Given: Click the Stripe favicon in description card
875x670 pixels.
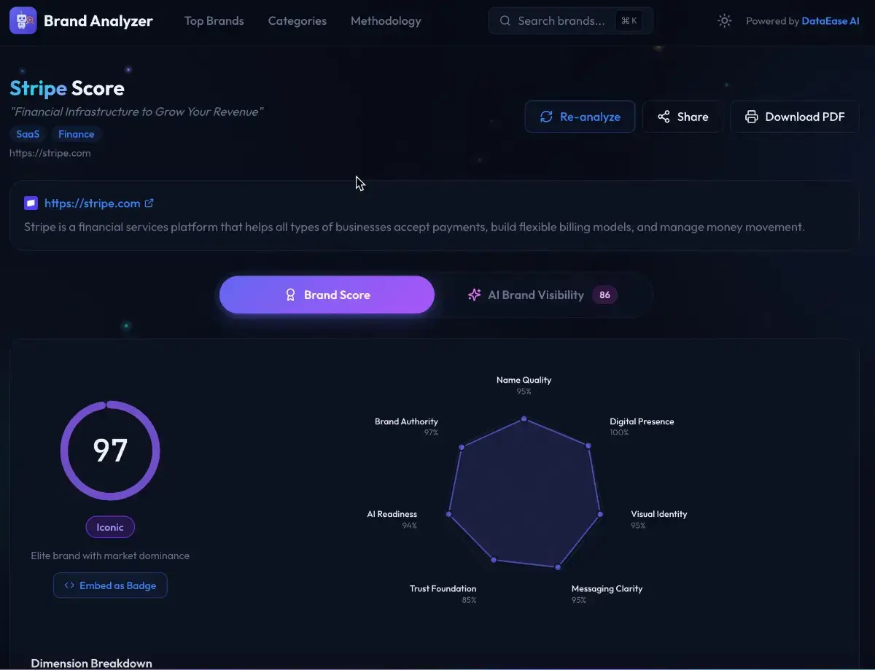Looking at the screenshot, I should 31,203.
